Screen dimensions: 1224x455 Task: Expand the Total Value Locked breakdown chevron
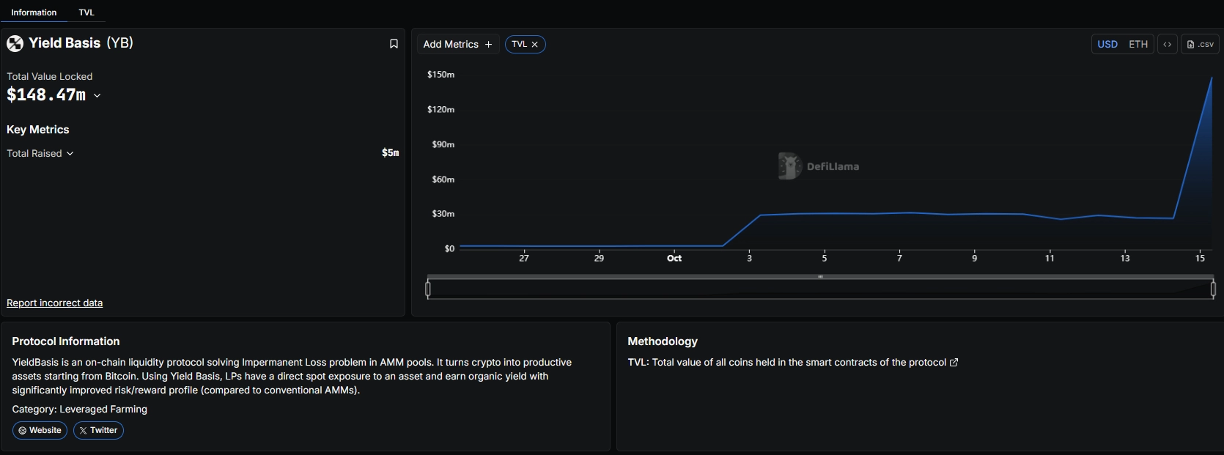pyautogui.click(x=97, y=96)
